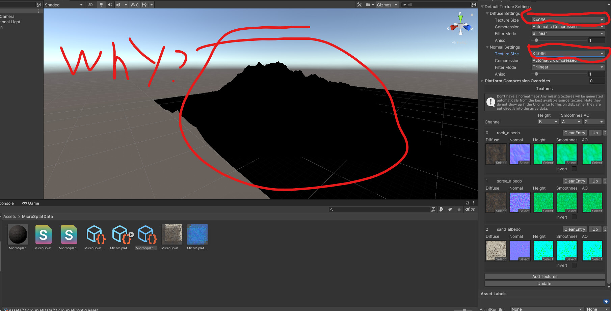Toggle the Invert checkbox under rock_albedo

574,169
